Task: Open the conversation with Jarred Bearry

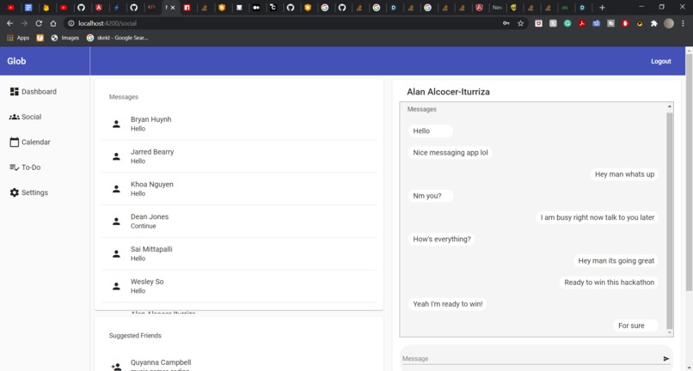Action: tap(239, 156)
